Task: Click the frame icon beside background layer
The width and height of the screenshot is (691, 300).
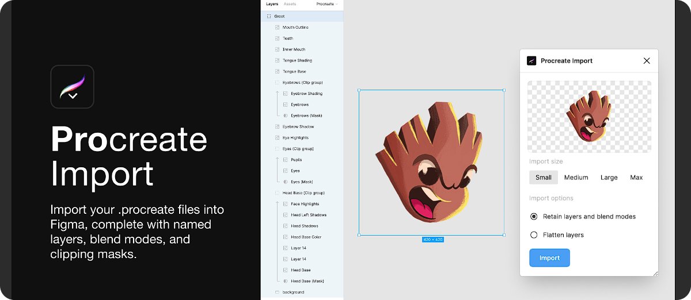Action: click(277, 292)
